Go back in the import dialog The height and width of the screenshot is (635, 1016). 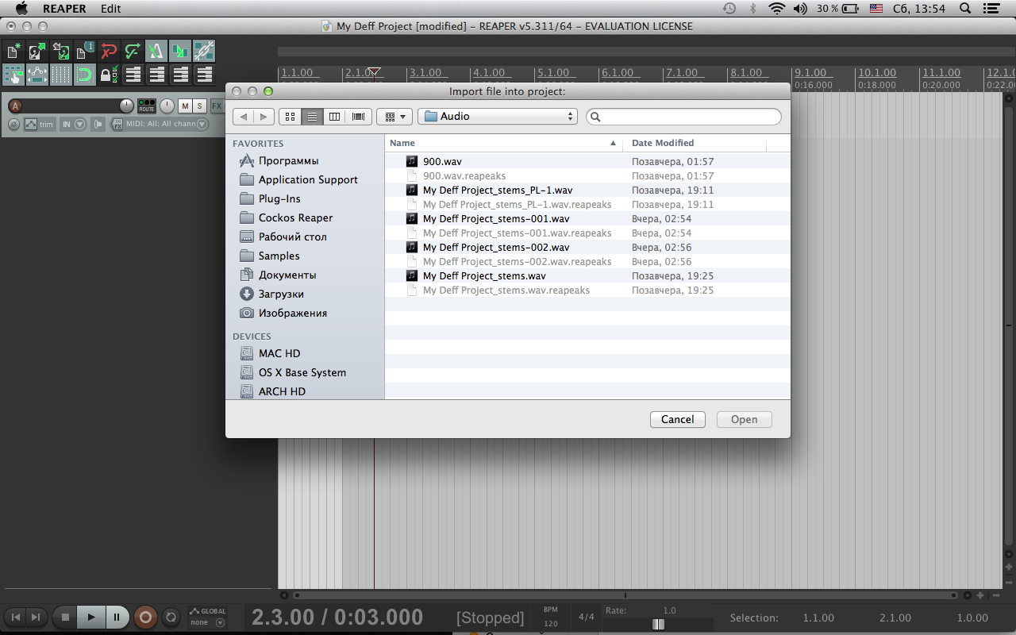coord(244,117)
